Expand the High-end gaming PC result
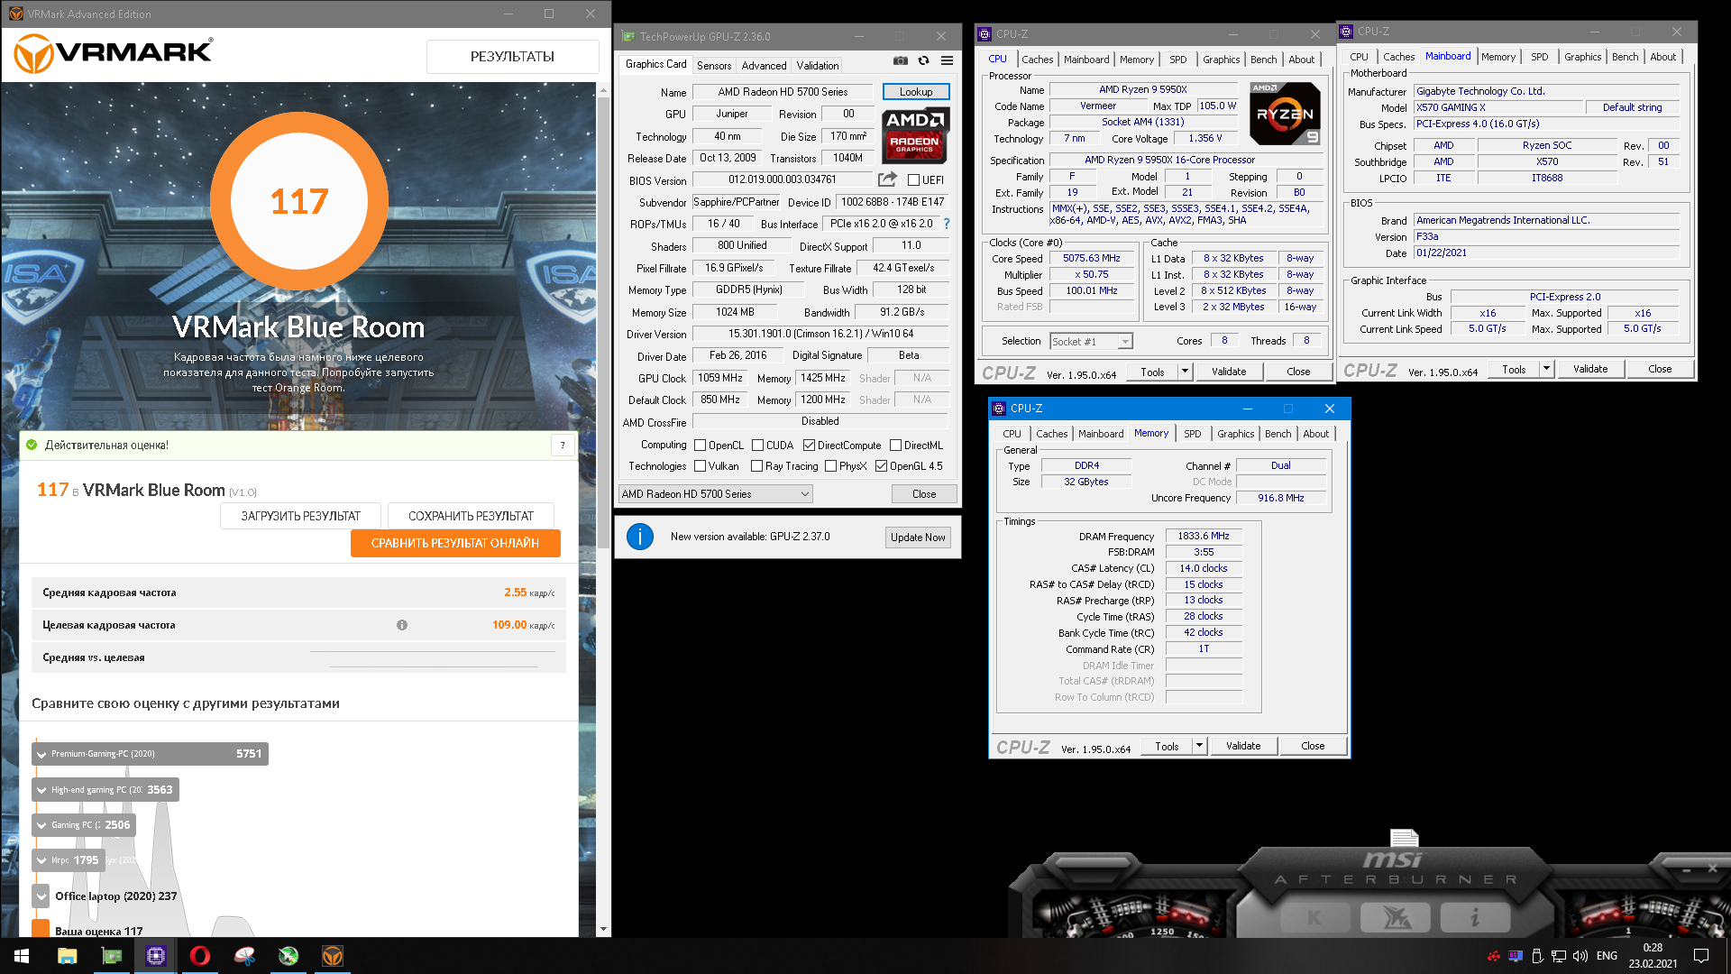The width and height of the screenshot is (1731, 974). [41, 790]
